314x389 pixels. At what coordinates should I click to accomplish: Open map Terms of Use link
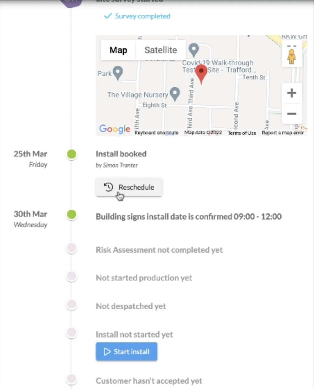(x=242, y=133)
